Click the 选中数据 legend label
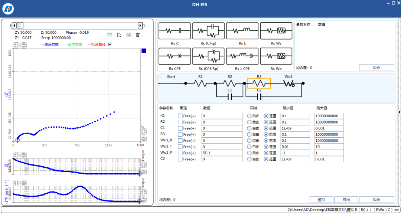The height and width of the screenshot is (213, 401). (x=74, y=45)
